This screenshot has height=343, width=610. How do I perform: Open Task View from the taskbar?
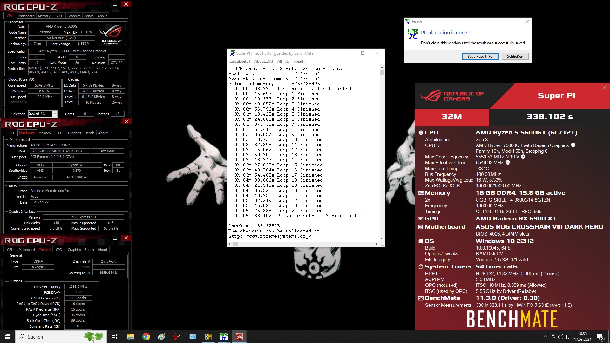pyautogui.click(x=114, y=337)
